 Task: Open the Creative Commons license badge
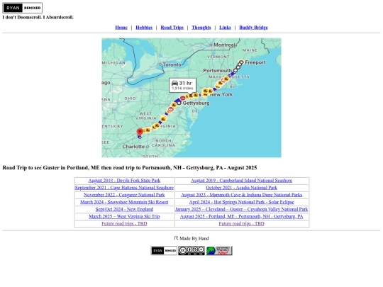point(191,251)
